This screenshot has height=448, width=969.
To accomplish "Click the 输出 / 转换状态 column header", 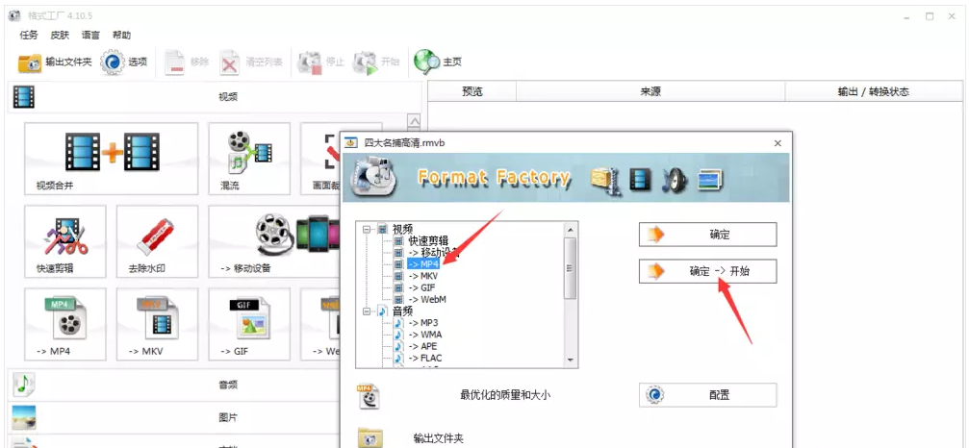I will click(873, 92).
